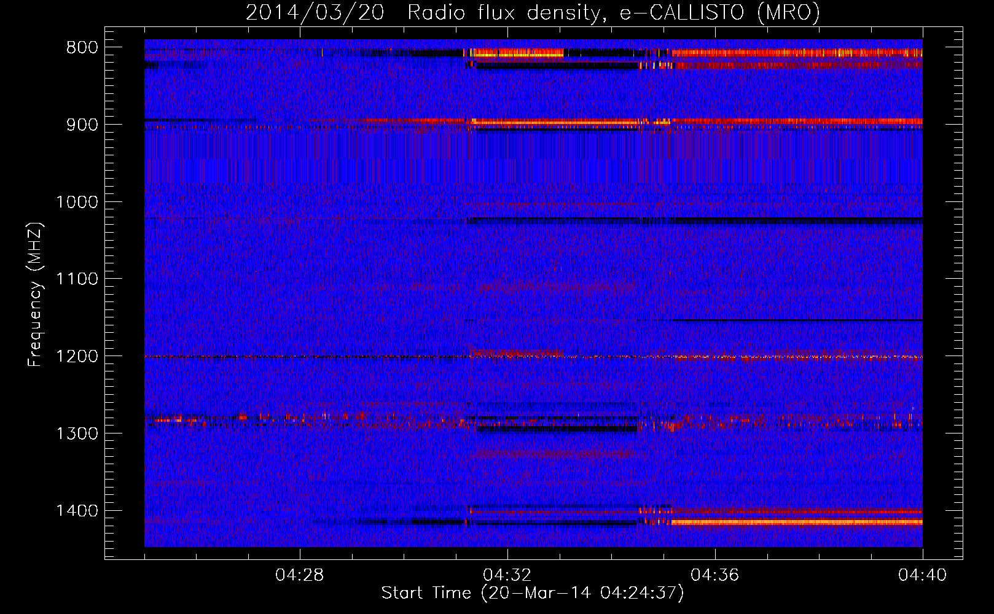
Task: Select the 'Frequency (MHZ)' y-axis label
Action: tap(35, 295)
